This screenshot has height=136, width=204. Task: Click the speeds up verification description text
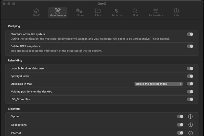pos(56,51)
